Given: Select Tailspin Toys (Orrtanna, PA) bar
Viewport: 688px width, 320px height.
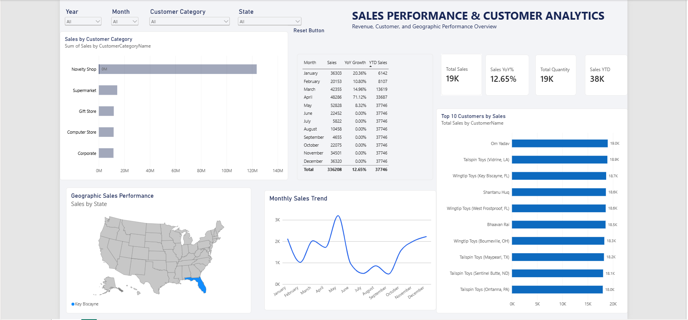Looking at the screenshot, I should (x=557, y=289).
